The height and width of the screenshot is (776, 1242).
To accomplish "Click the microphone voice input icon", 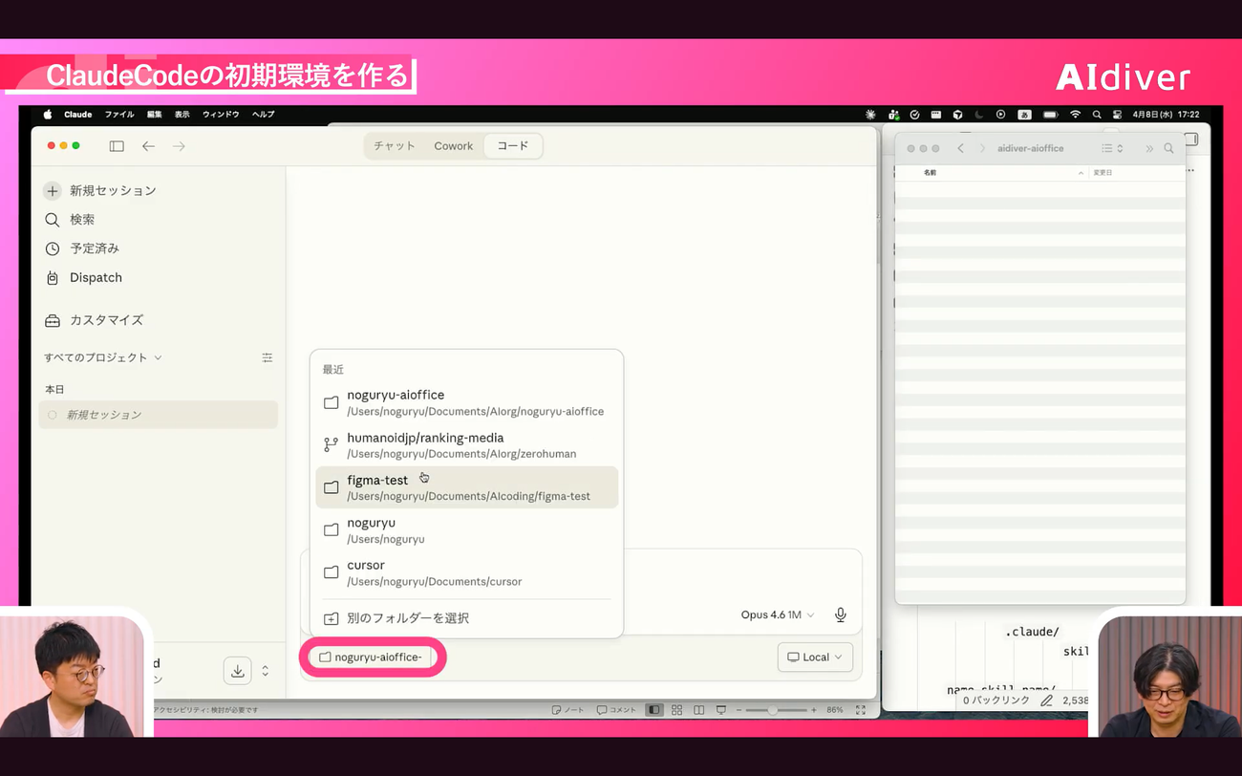I will pyautogui.click(x=840, y=614).
